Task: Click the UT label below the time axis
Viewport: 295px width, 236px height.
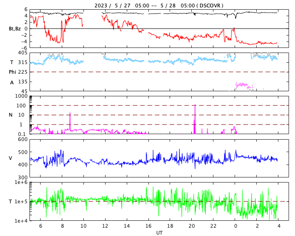Action: (159, 233)
